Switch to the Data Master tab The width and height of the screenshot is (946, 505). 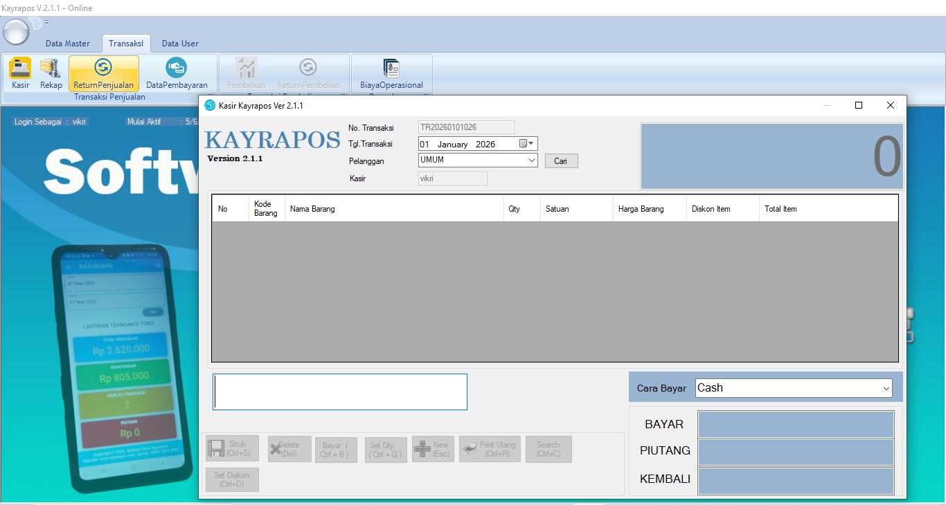click(x=68, y=44)
